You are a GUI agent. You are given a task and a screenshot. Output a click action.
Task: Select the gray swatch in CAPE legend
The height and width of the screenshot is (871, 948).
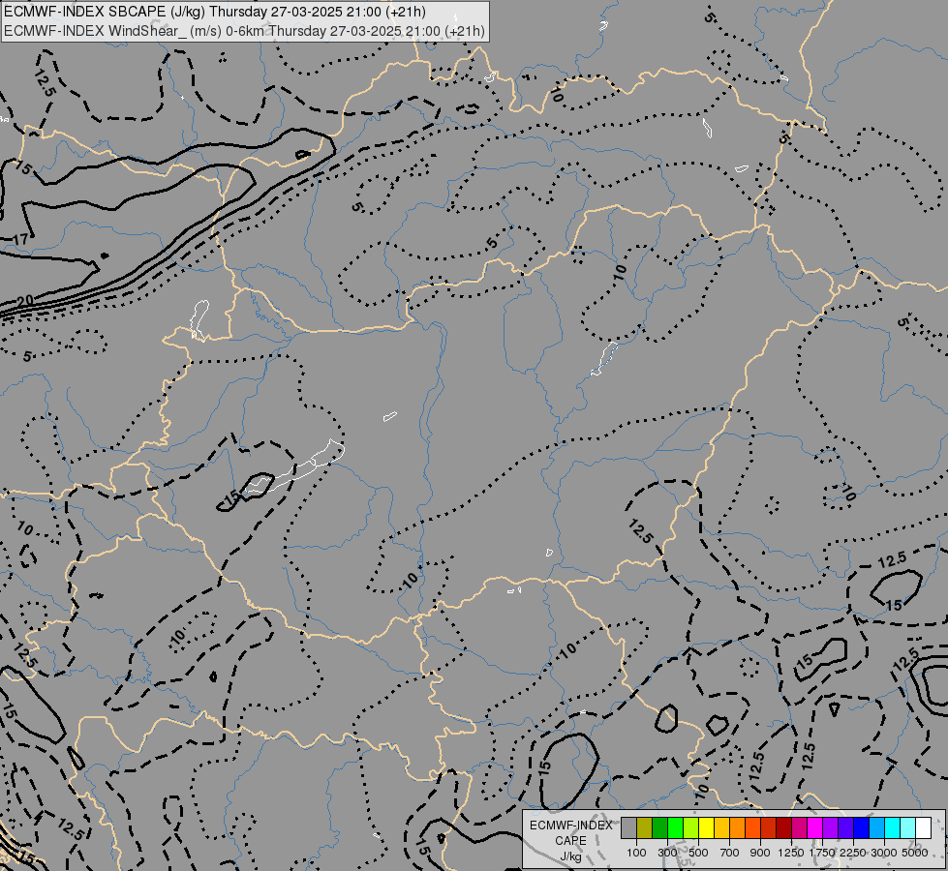pyautogui.click(x=628, y=827)
